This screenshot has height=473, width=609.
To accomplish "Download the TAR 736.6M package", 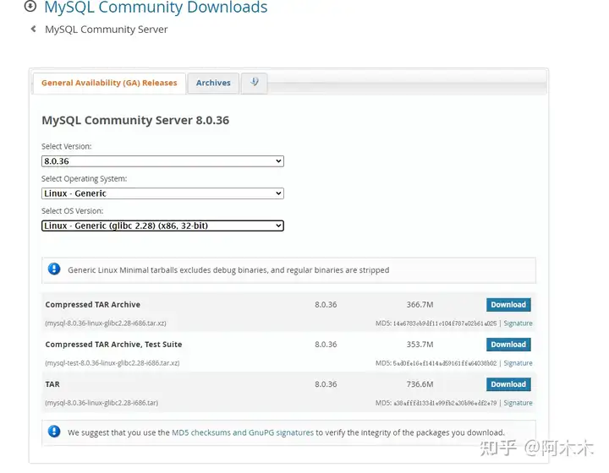I will pyautogui.click(x=508, y=384).
